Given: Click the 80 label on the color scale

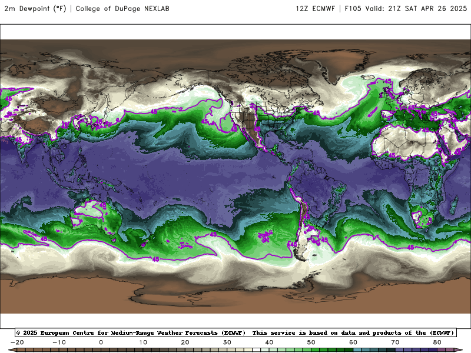Looking at the screenshot, I should (437, 342).
